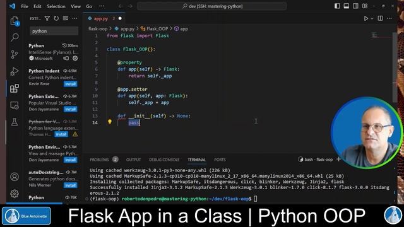Image resolution: width=404 pixels, height=227 pixels.
Task: Click the extensions search field containing python
Action: tap(54, 31)
